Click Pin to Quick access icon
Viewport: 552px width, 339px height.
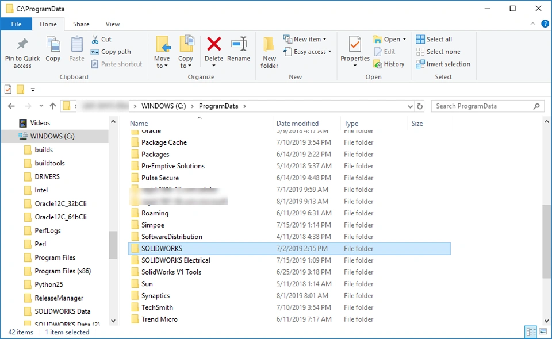tap(22, 44)
